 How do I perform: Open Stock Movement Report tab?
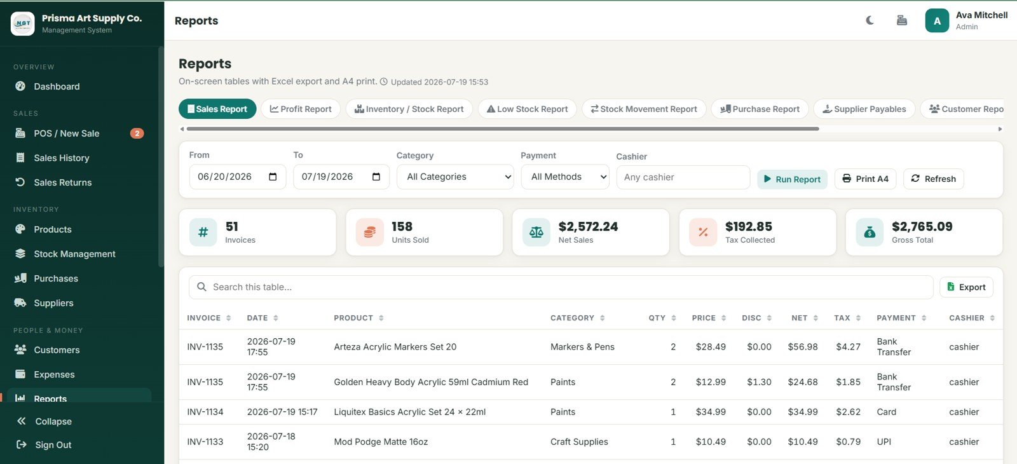coord(644,109)
